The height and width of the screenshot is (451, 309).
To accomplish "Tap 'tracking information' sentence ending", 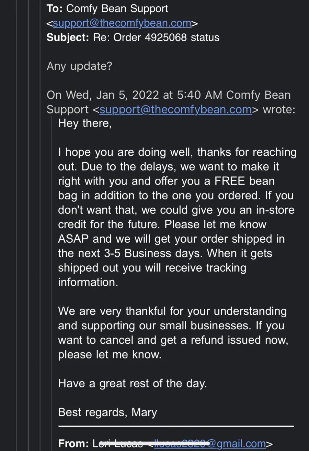I will click(152, 275).
